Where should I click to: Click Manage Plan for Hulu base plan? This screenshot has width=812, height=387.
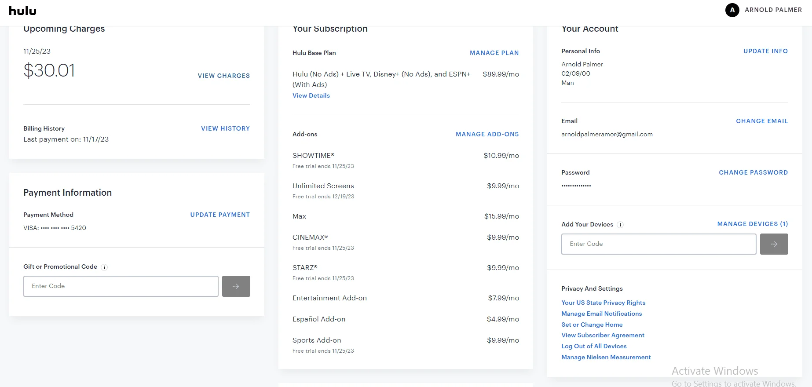pyautogui.click(x=494, y=53)
